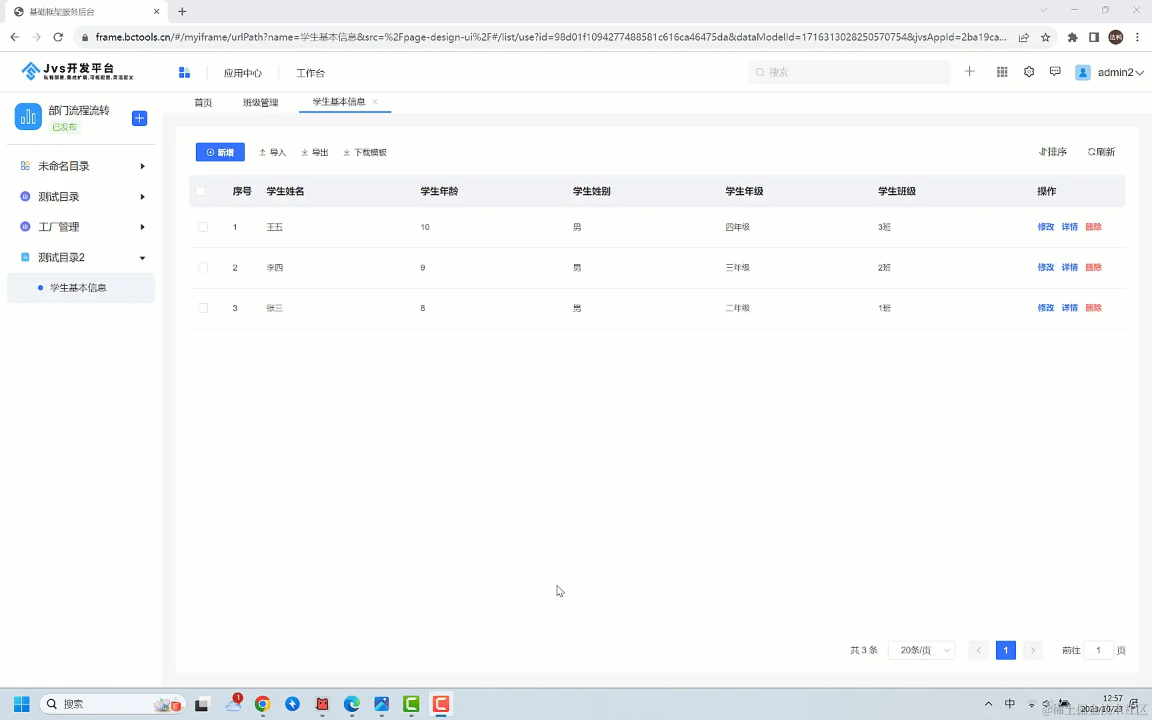This screenshot has width=1152, height=720.
Task: Click the plus icon in the top header
Action: pyautogui.click(x=969, y=71)
